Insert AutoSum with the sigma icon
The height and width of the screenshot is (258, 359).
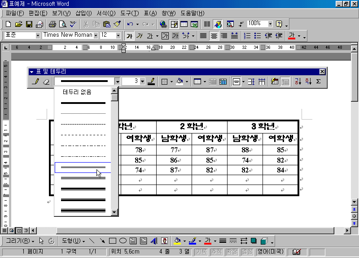(x=319, y=82)
